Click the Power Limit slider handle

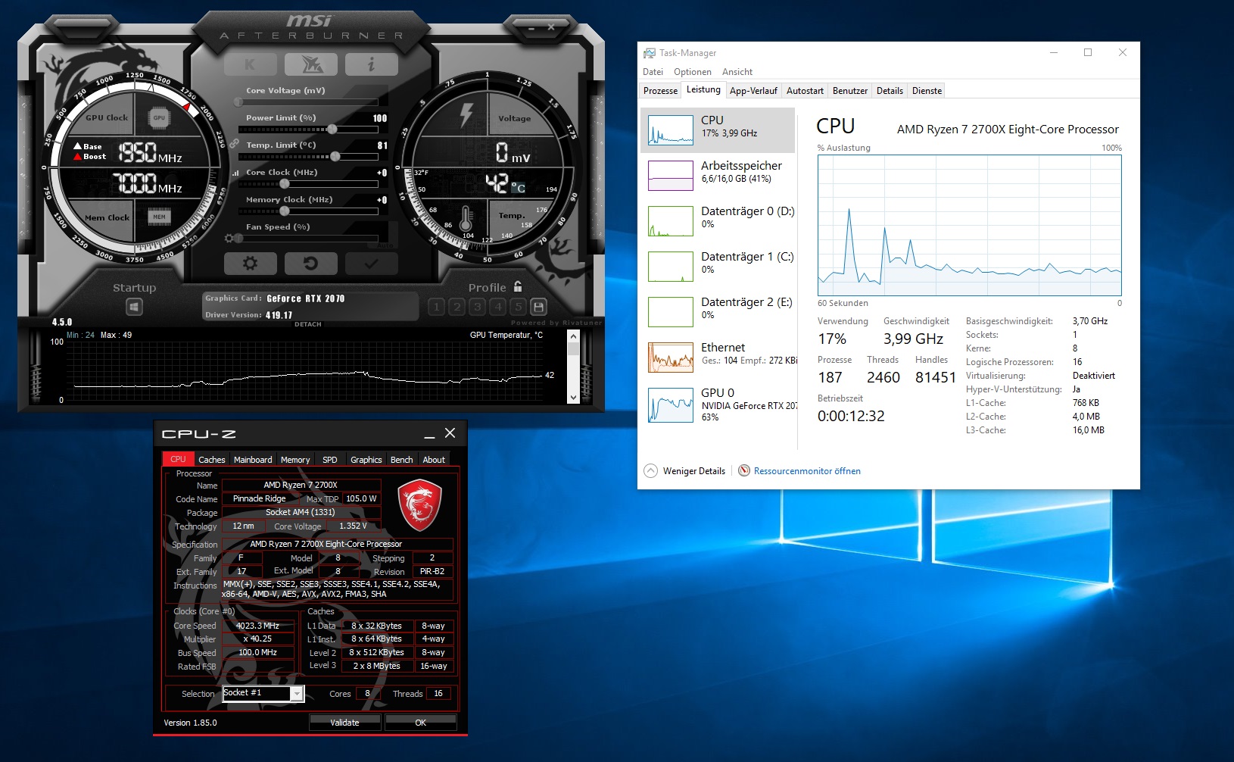click(332, 130)
